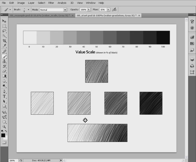Open the status bar info arrow

(61, 160)
